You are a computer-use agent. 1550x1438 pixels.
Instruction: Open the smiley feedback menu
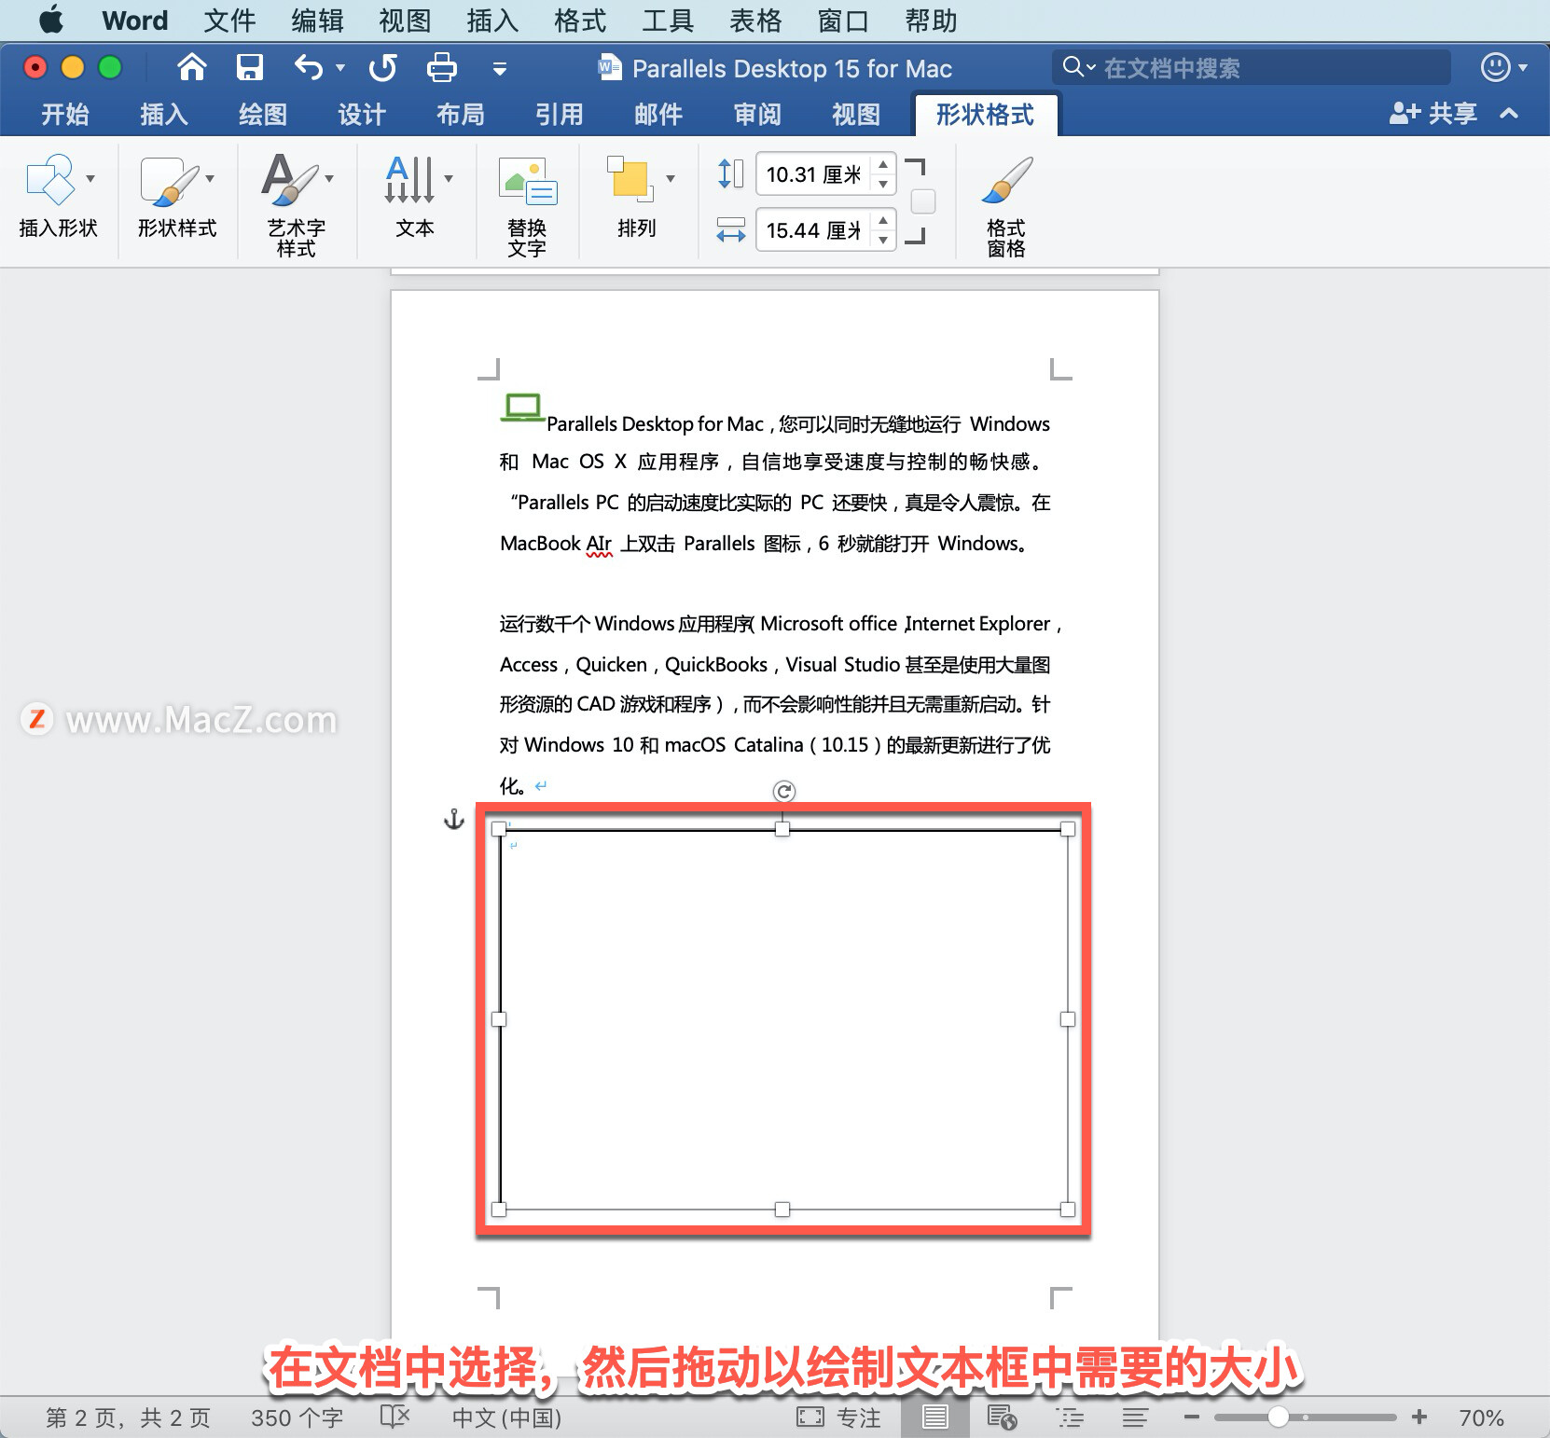point(1503,67)
